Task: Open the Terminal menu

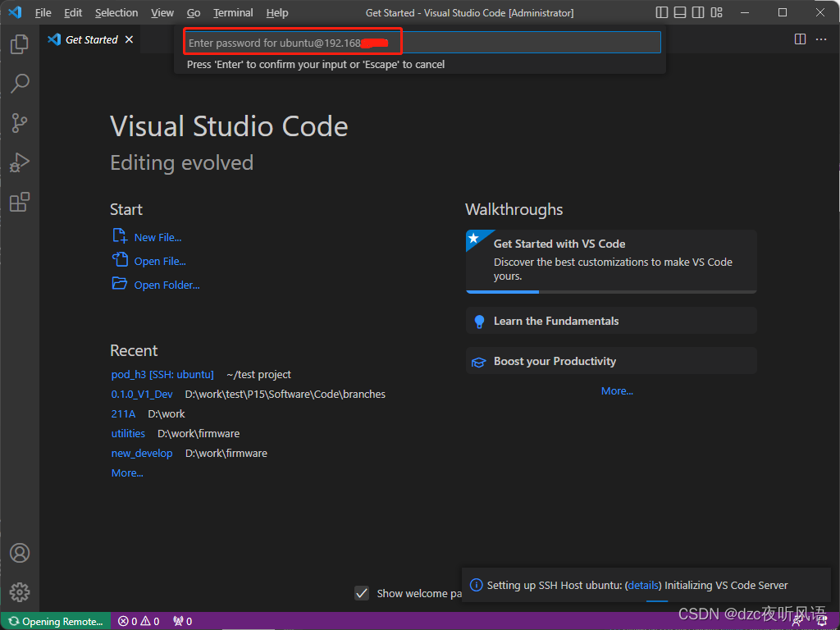Action: point(232,12)
